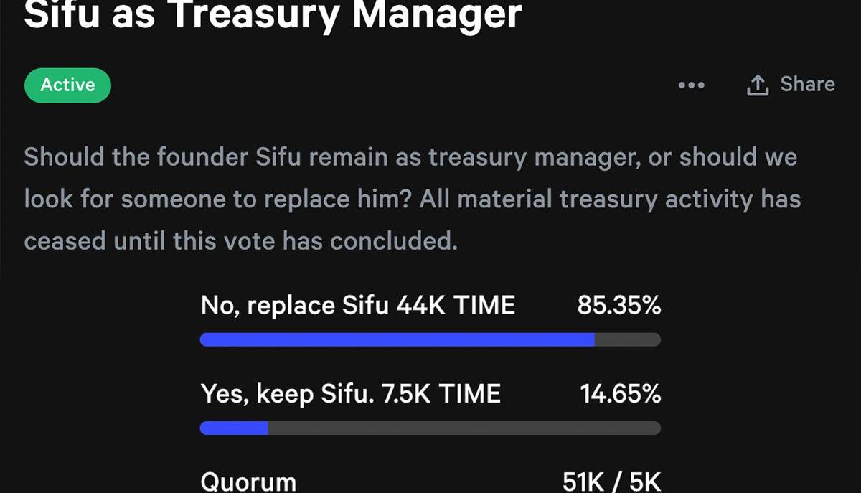Click the green Active status badge
The height and width of the screenshot is (493, 861).
click(67, 85)
